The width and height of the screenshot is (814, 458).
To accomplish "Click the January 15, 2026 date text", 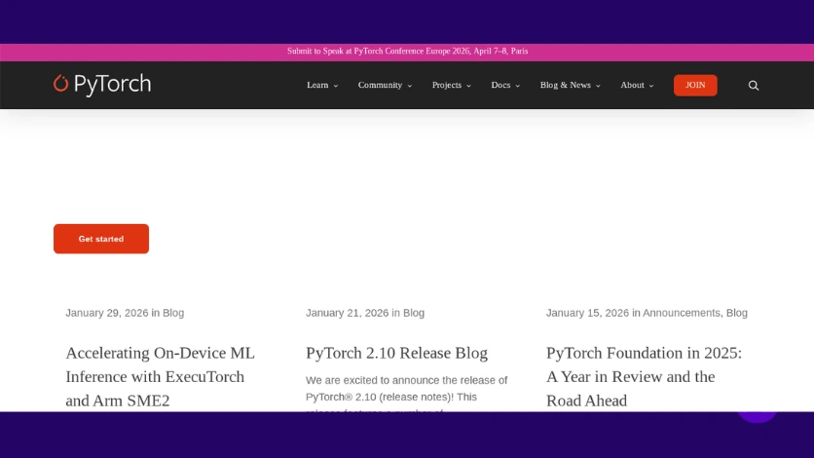I will (x=587, y=313).
